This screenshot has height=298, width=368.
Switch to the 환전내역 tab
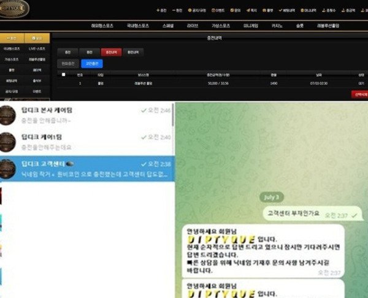[x=133, y=52]
